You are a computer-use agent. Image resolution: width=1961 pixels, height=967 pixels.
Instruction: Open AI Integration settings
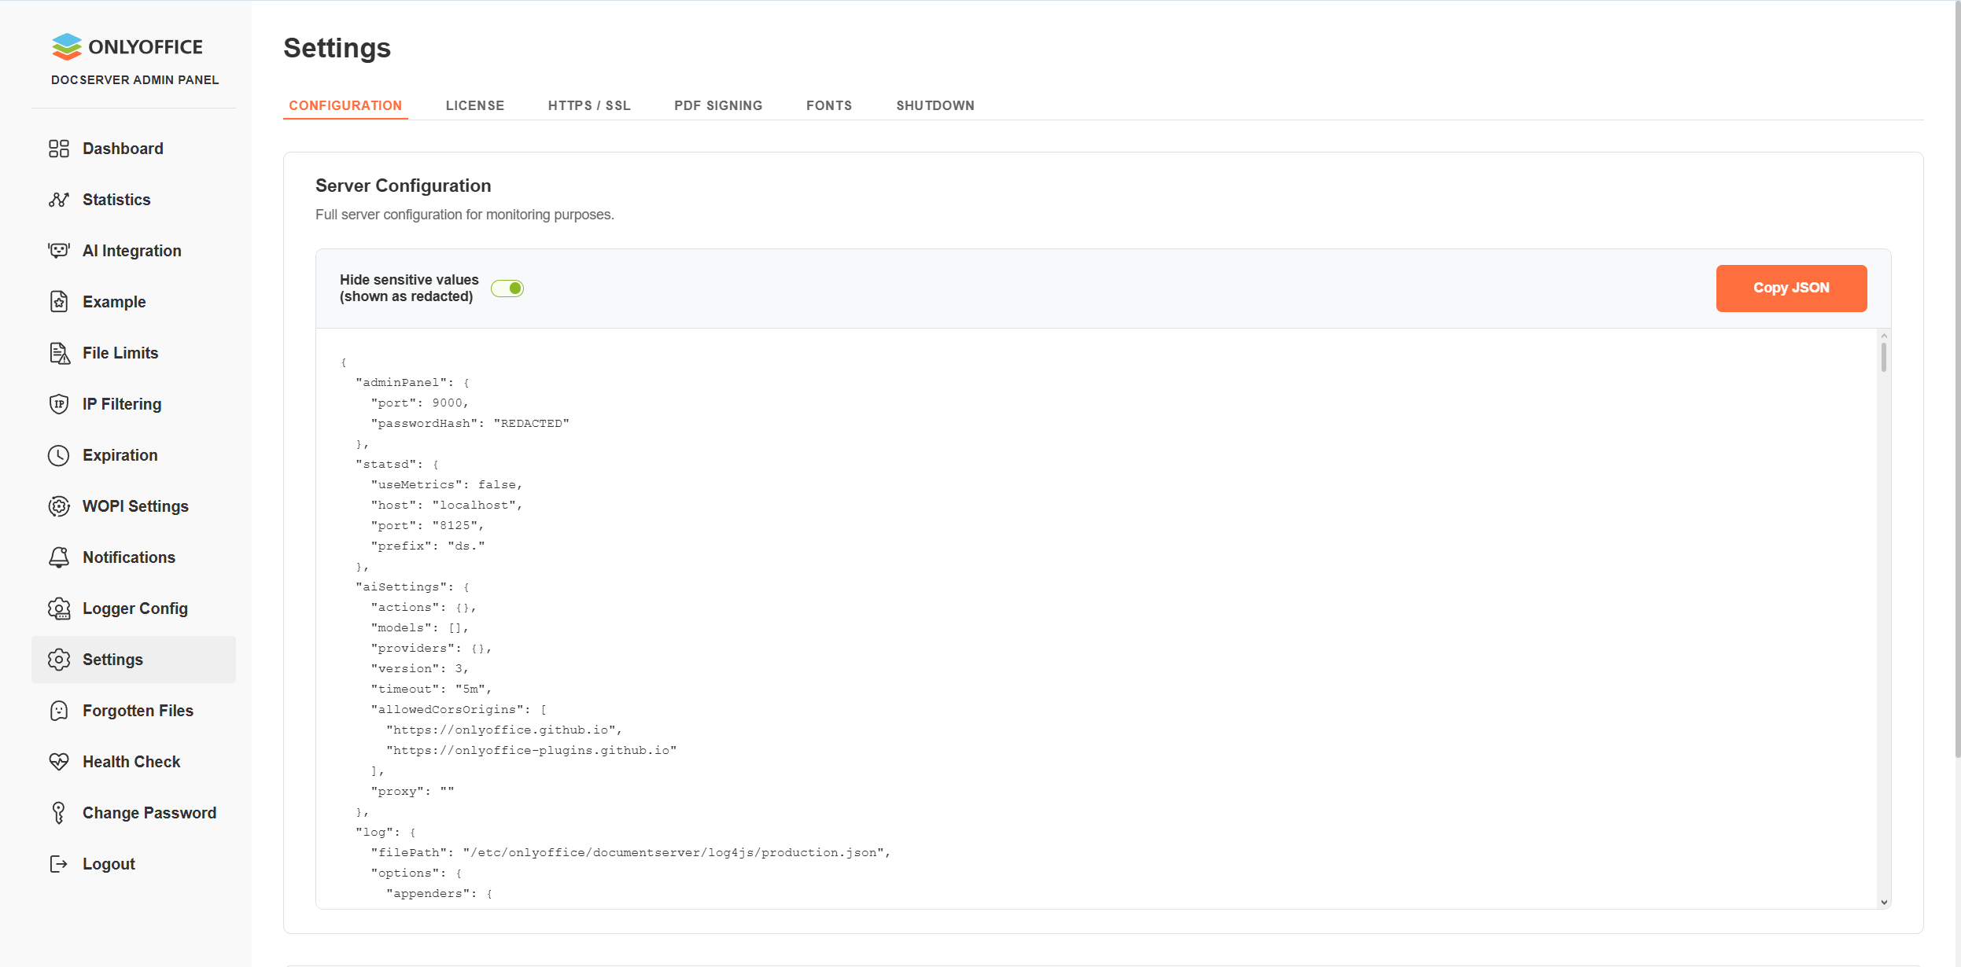click(131, 250)
